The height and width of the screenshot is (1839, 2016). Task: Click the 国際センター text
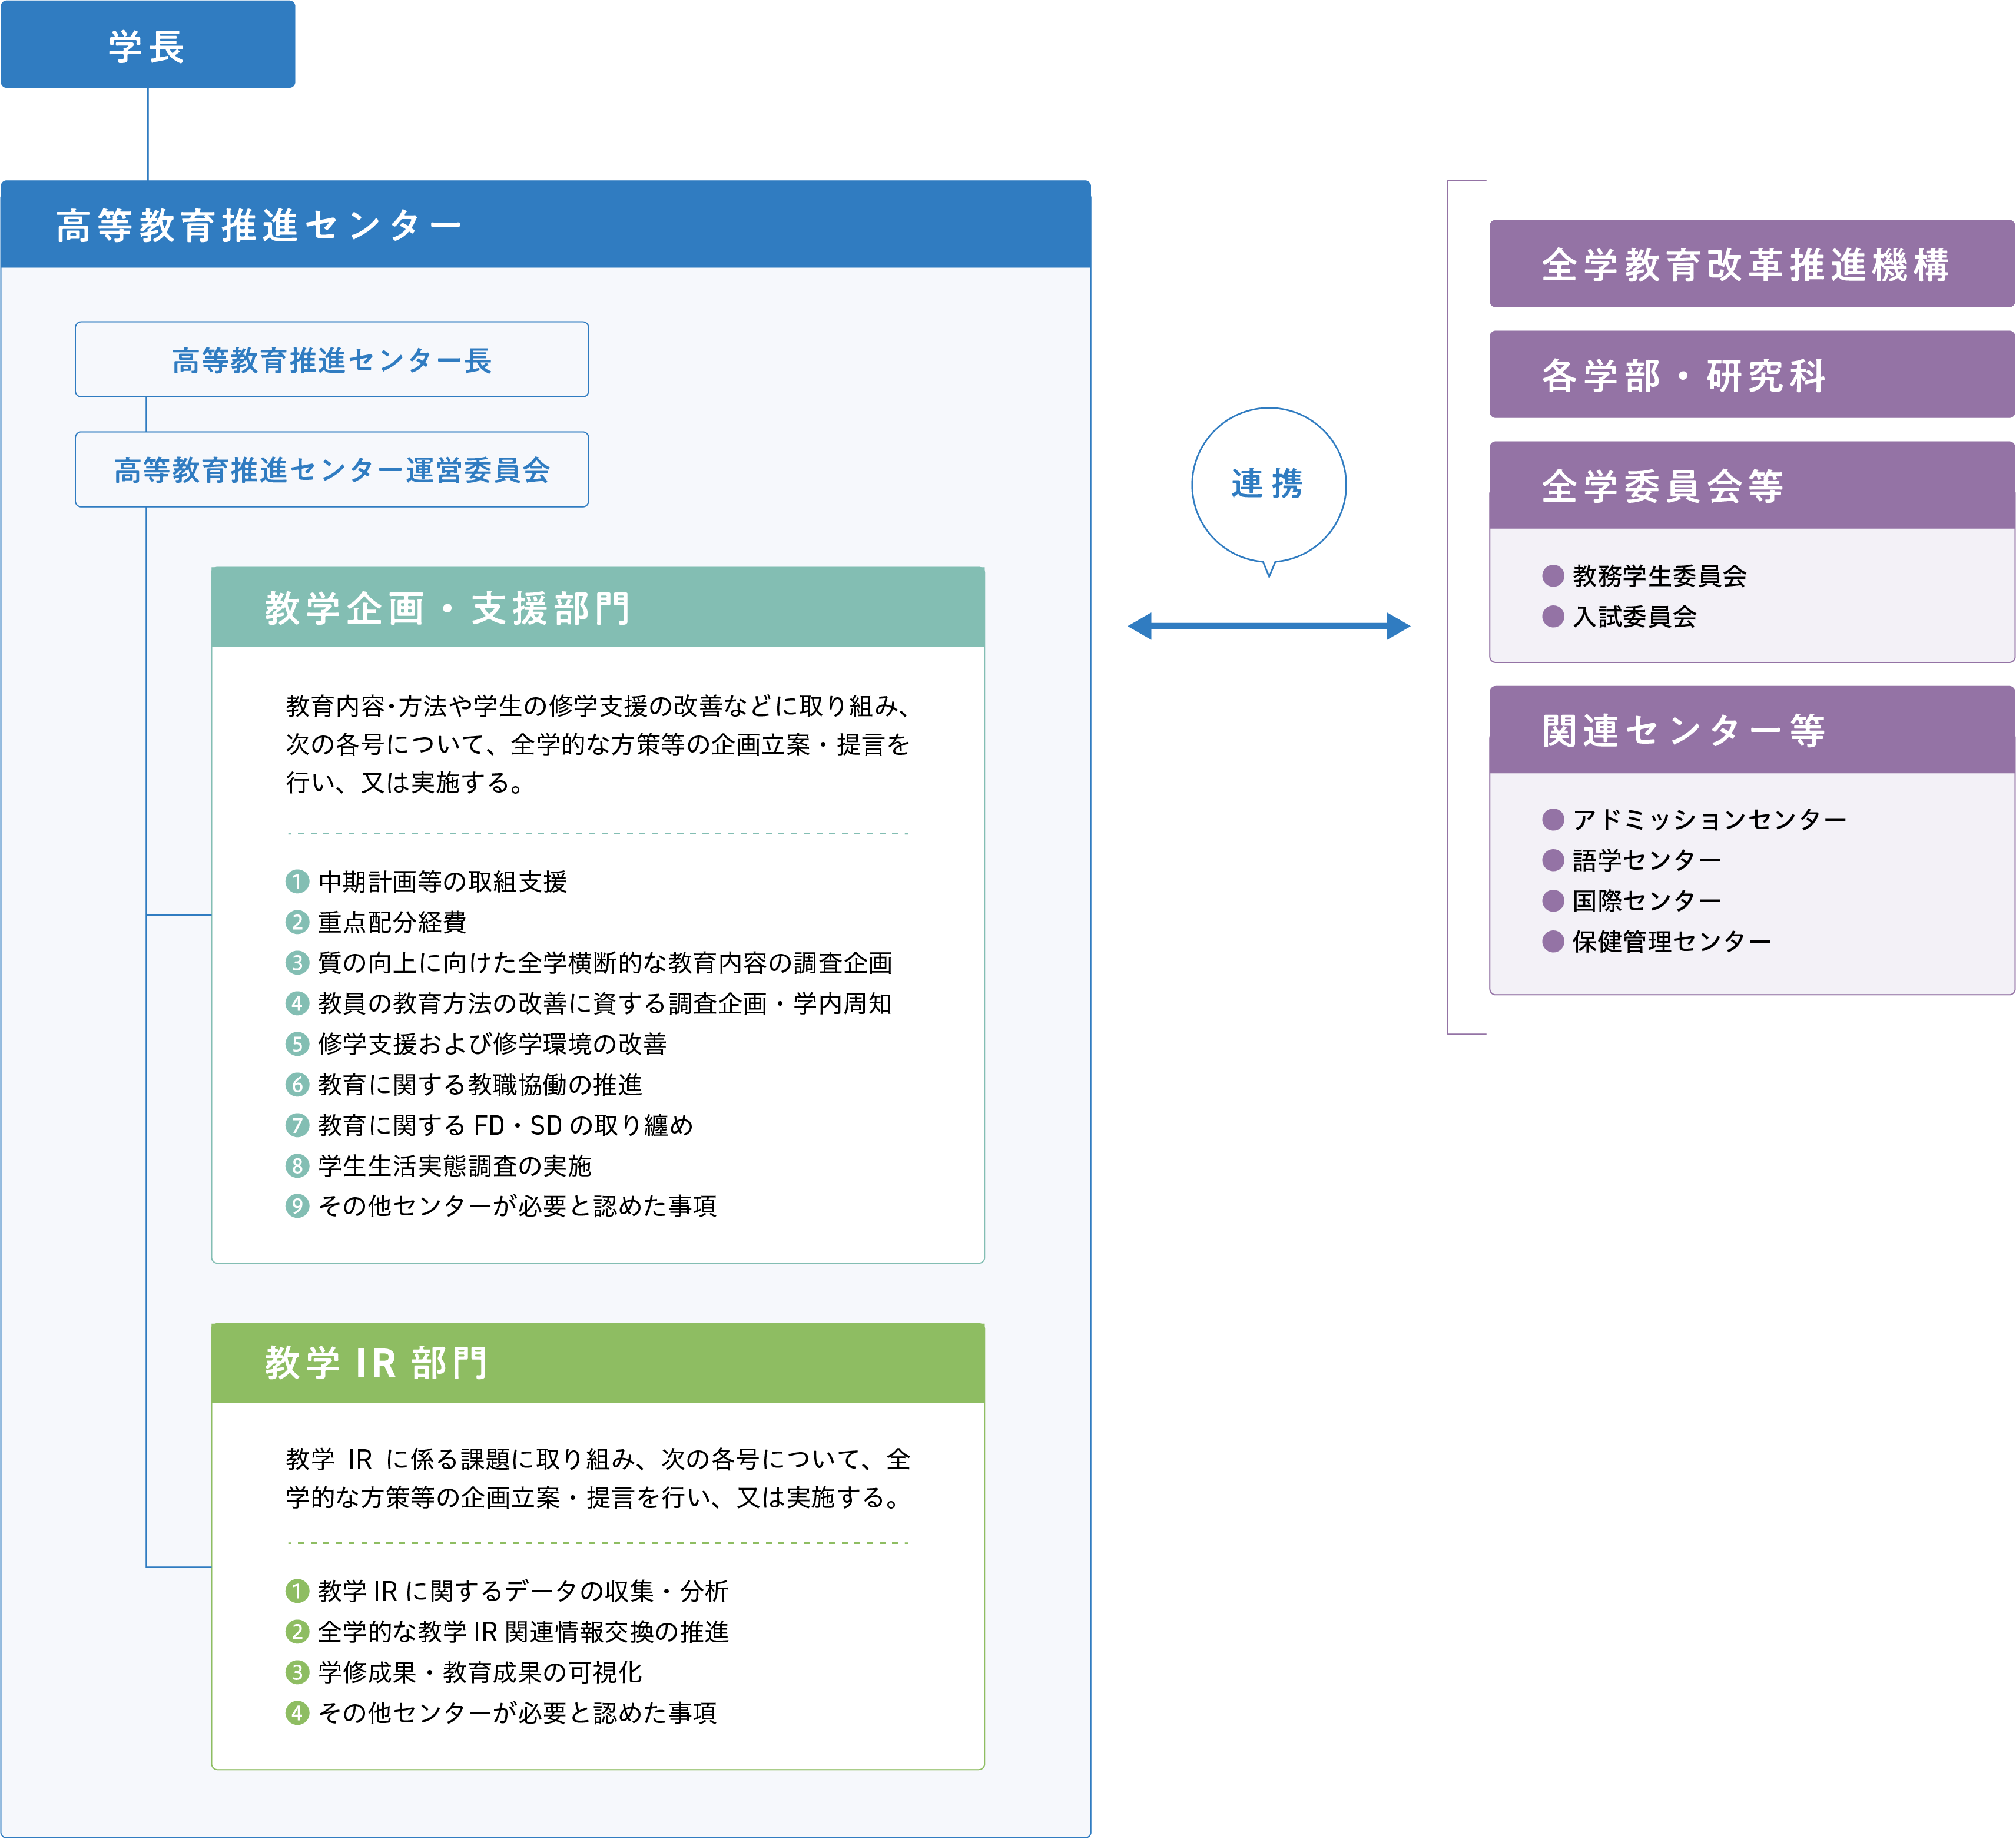click(1647, 901)
